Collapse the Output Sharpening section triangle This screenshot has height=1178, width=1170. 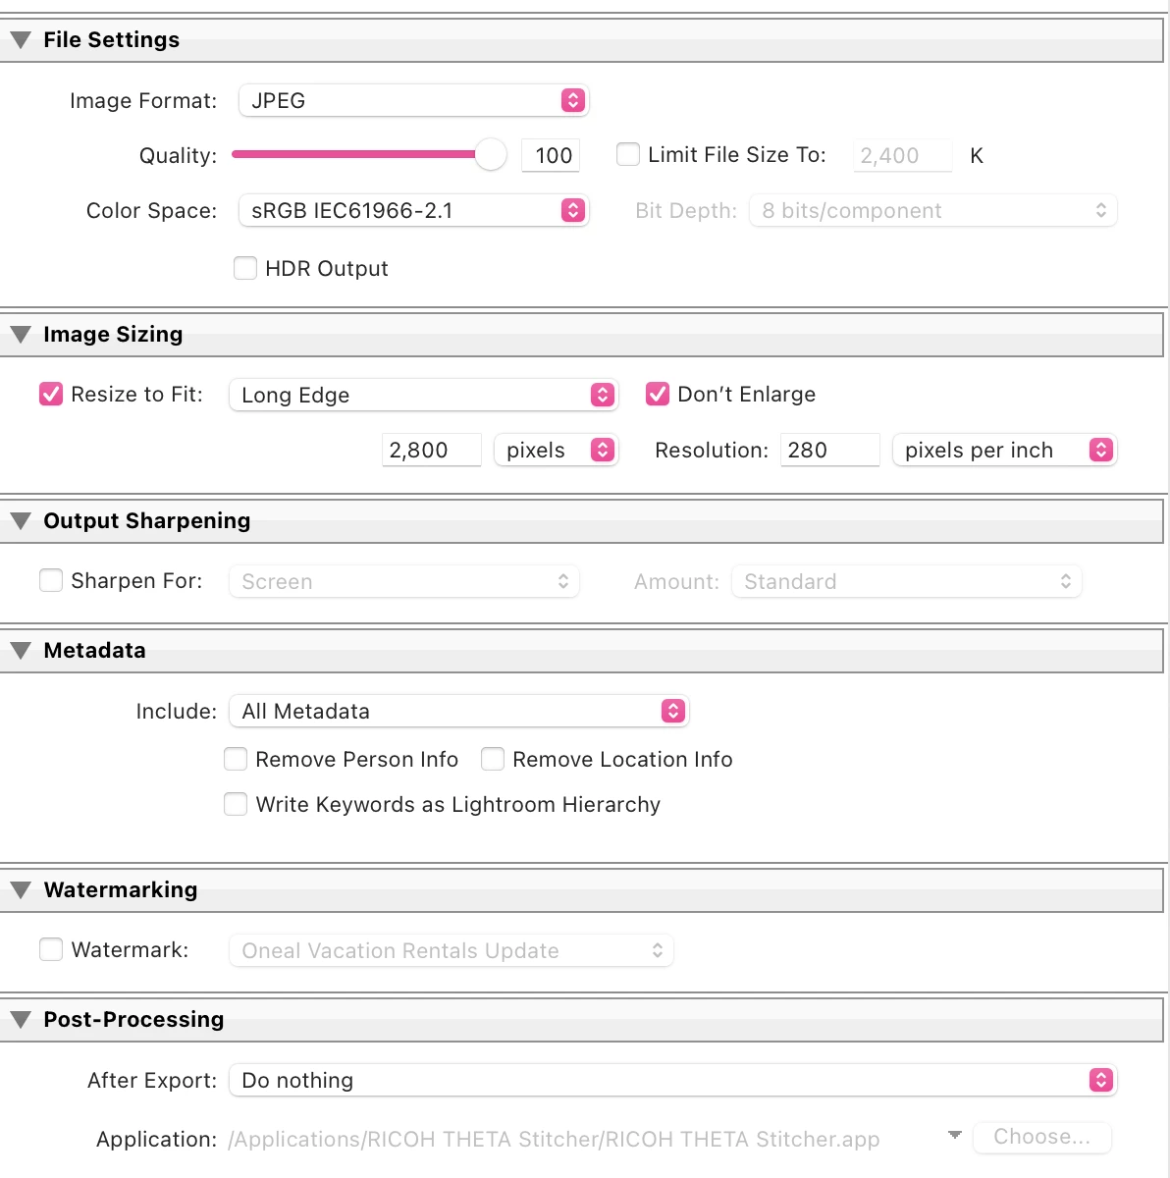[x=21, y=521]
